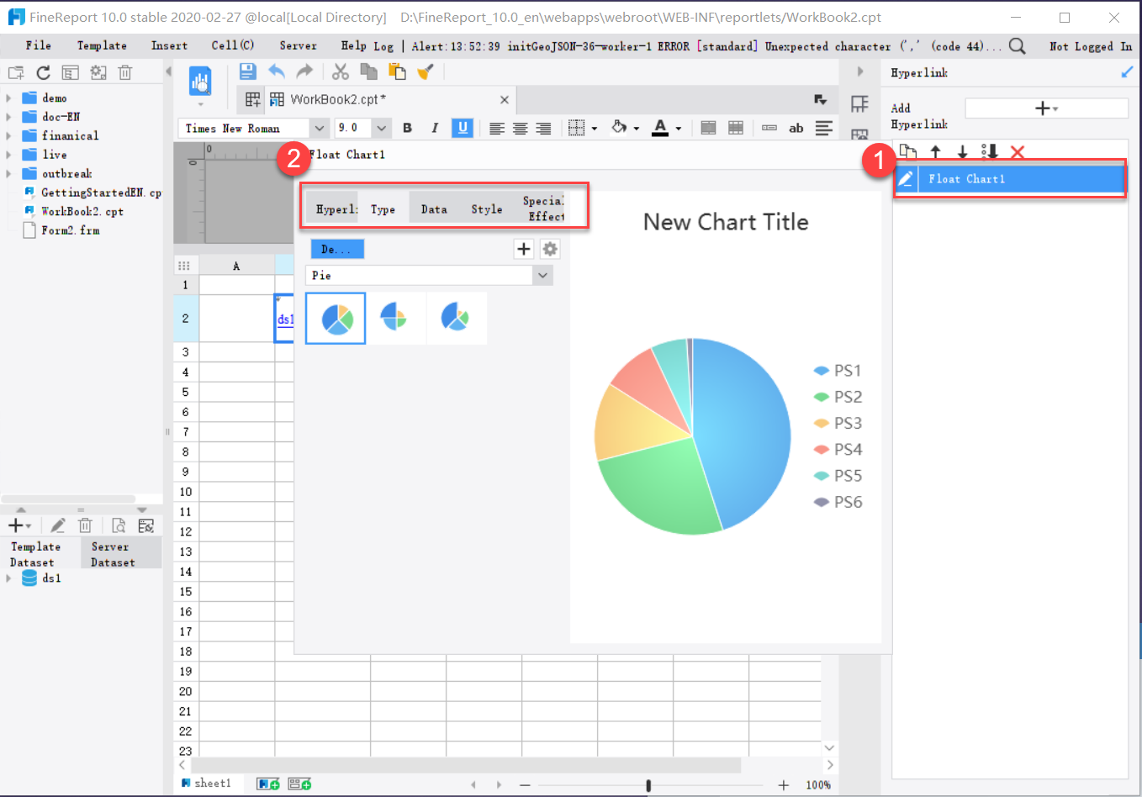Add a new hyperlink with the plus button
This screenshot has width=1142, height=797.
click(x=1043, y=108)
